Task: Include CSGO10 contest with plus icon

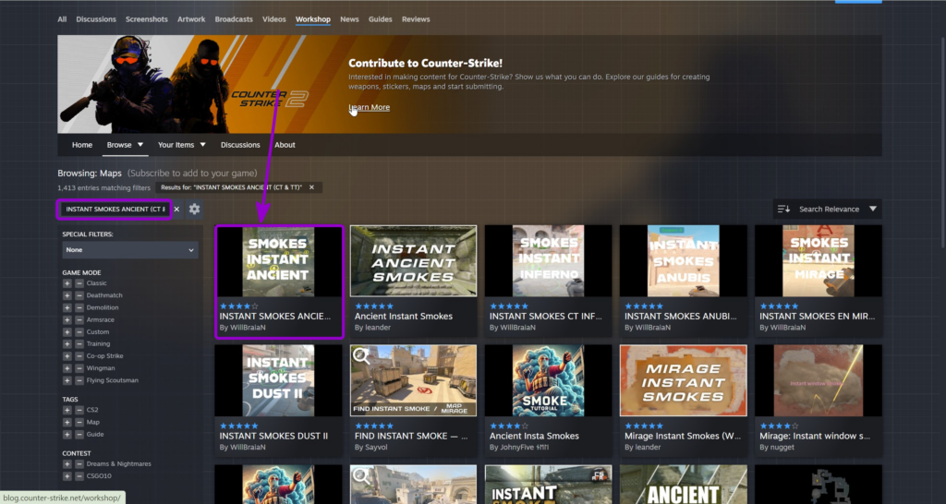Action: tap(67, 476)
